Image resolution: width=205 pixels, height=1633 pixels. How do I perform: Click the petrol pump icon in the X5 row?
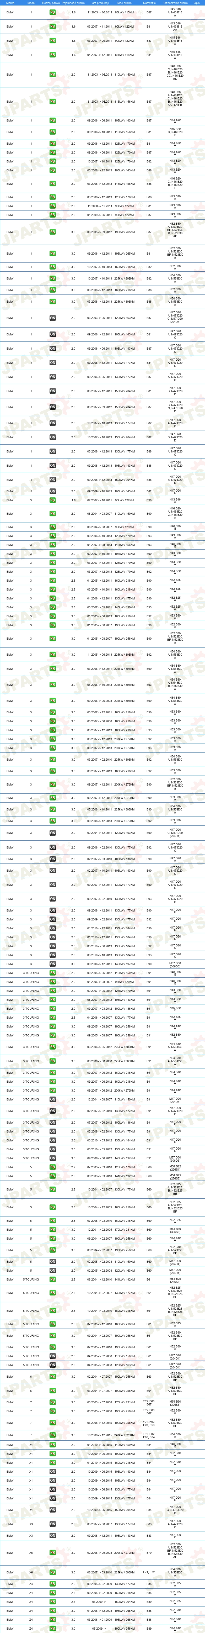[52, 1552]
